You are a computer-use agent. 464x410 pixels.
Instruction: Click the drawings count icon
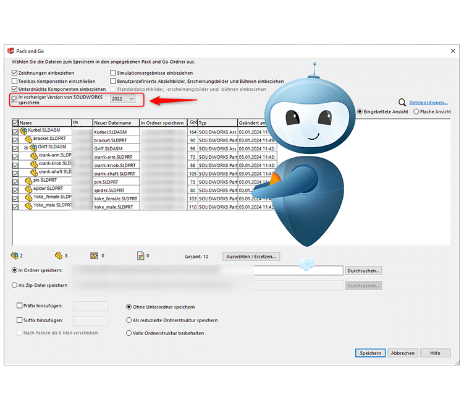(x=94, y=255)
